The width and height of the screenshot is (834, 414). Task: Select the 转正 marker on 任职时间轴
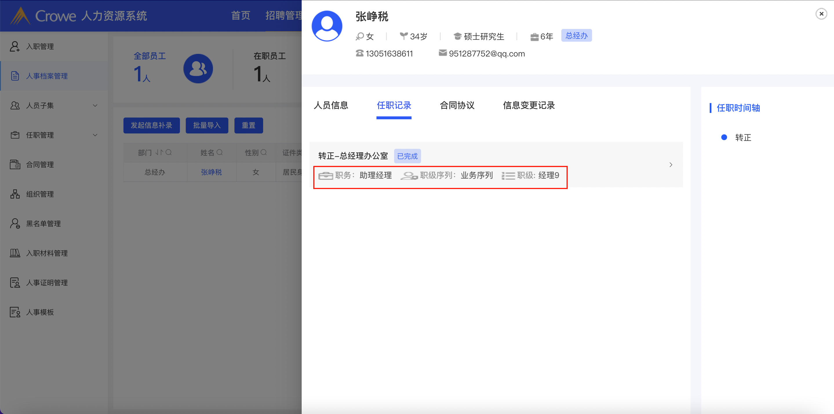pyautogui.click(x=724, y=138)
